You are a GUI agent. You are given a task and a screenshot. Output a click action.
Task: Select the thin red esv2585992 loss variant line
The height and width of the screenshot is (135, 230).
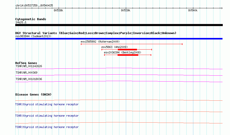pyautogui.click(x=132, y=44)
